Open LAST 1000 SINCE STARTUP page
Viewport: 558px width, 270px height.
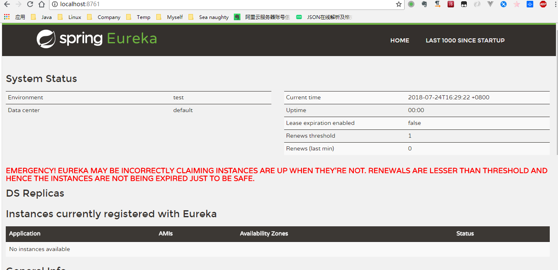tap(465, 40)
